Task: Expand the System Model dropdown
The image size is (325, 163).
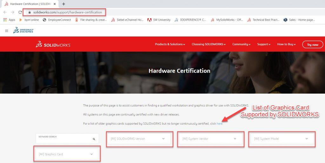Action: coord(281,139)
